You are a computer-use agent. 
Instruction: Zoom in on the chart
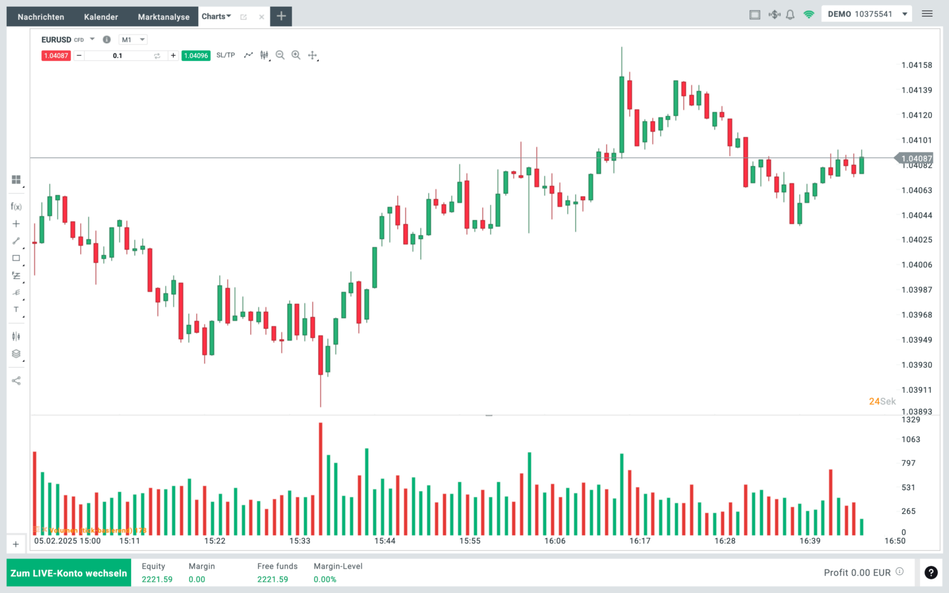pos(296,55)
